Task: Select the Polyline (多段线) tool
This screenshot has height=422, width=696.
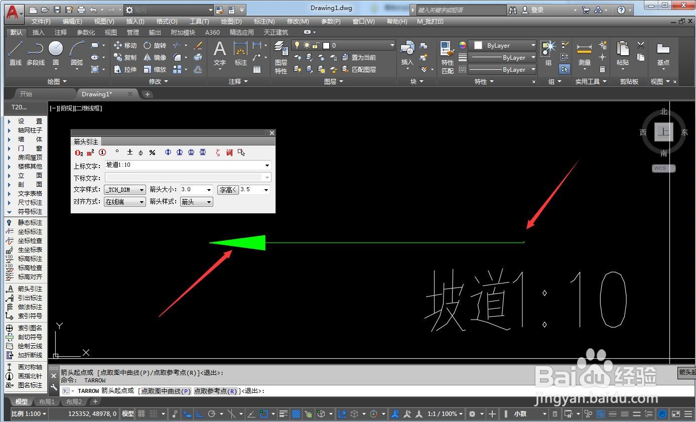Action: [35, 53]
